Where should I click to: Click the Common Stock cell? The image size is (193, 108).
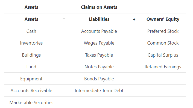163,43
